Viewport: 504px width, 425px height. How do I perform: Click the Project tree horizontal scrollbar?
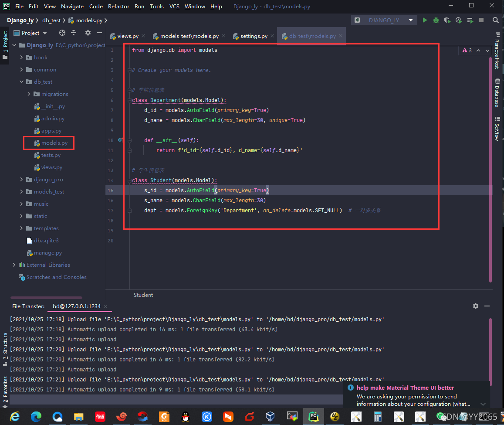tap(46, 298)
